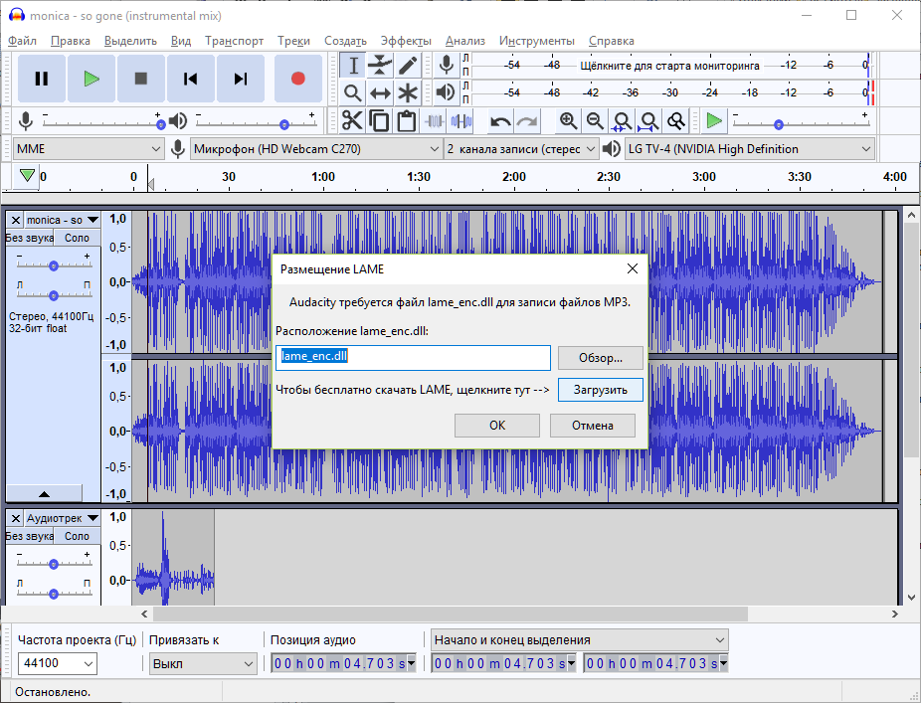This screenshot has width=921, height=703.
Task: Mute the Аудиотрек track
Action: [x=30, y=536]
